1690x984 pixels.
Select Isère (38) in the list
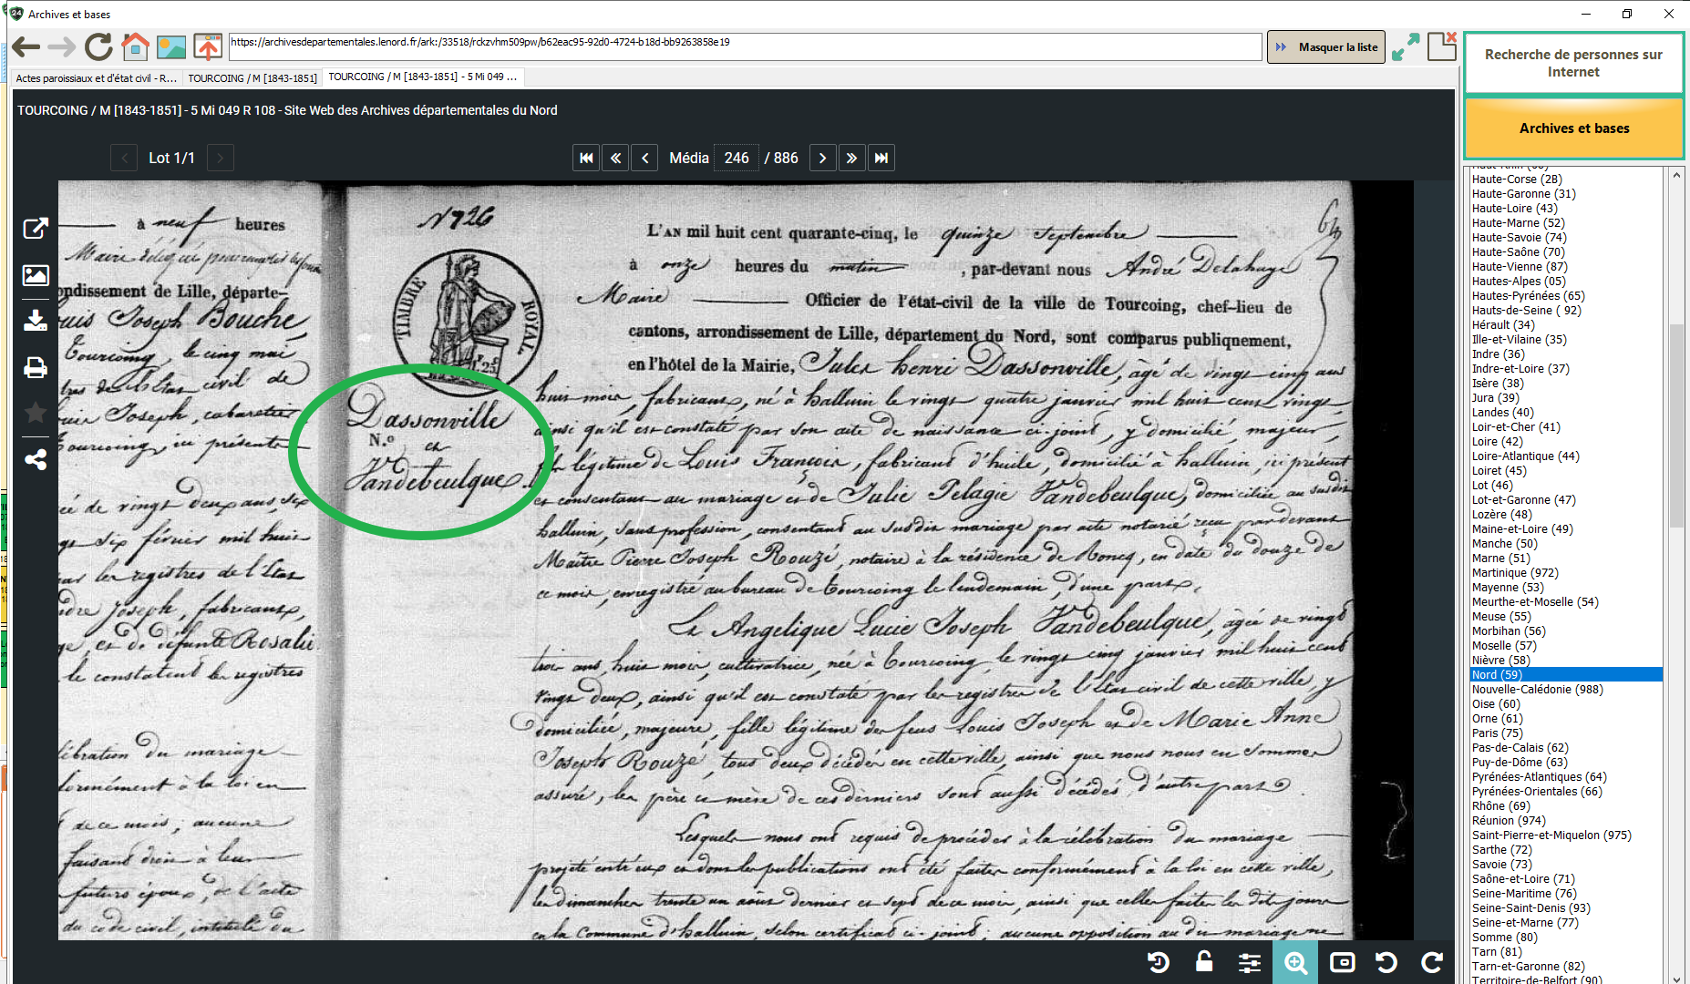1498,383
